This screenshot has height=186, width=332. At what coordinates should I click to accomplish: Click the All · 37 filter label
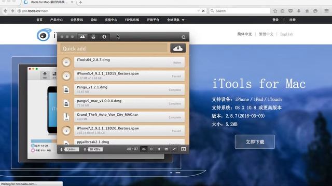click(132, 149)
